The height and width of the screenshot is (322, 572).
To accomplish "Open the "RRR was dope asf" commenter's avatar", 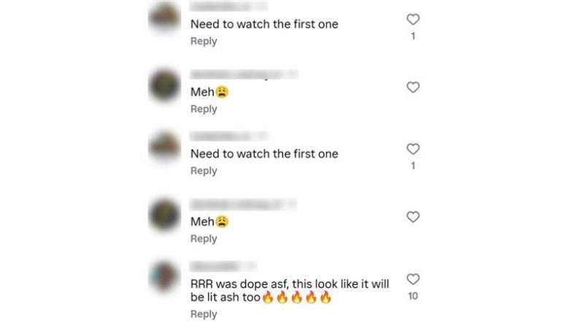I will [165, 277].
